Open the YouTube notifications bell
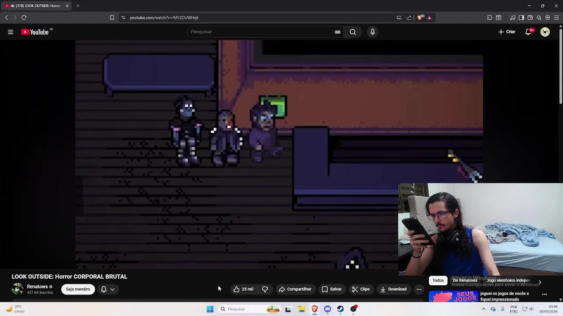 click(529, 32)
